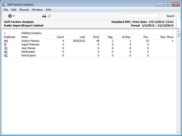Click the Holding Company heading

coord(31,33)
